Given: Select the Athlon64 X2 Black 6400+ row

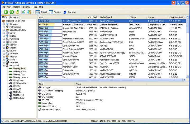Looking at the screenshot, I should point(112,28).
